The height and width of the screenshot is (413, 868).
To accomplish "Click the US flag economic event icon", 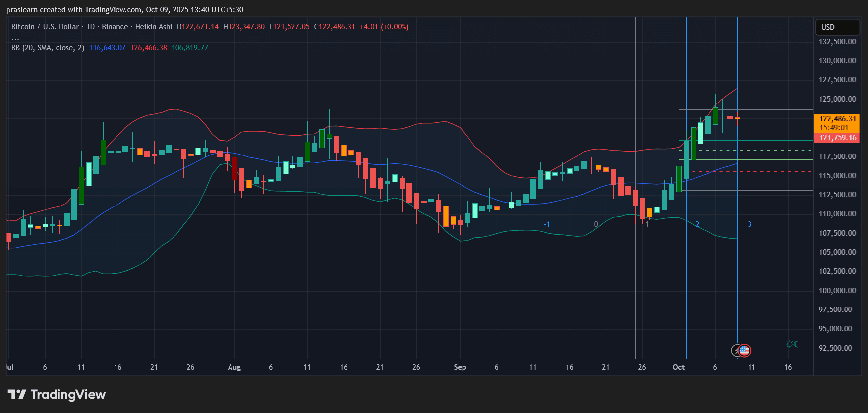I will [x=744, y=351].
